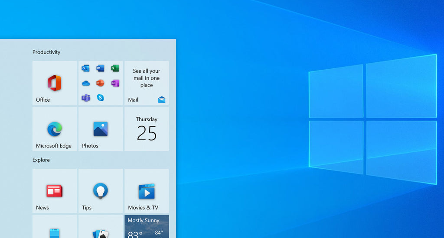The height and width of the screenshot is (238, 444).
Task: Open the News app tile
Action: [55, 190]
